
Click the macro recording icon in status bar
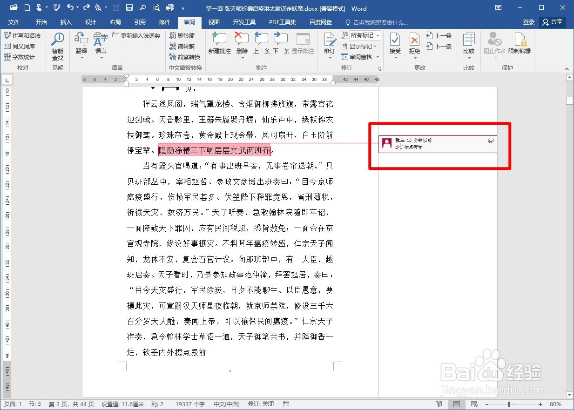pyautogui.click(x=286, y=404)
